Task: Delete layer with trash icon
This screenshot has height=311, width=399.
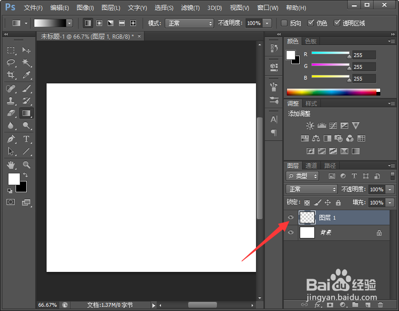Action: point(380,304)
